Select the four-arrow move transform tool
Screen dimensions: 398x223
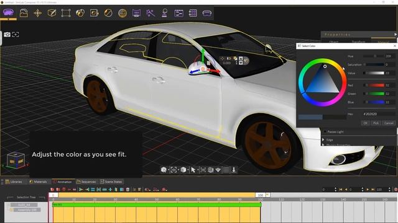click(x=38, y=13)
